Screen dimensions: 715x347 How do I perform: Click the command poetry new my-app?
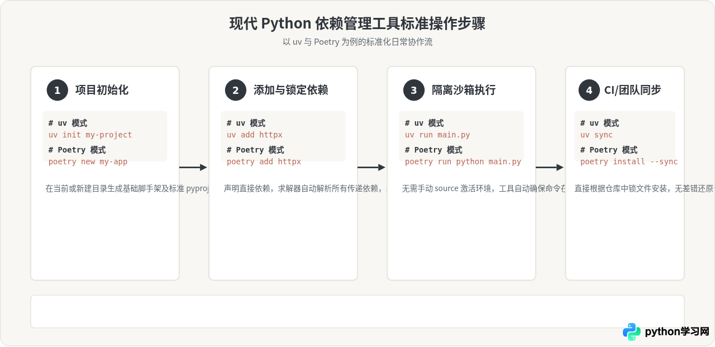click(x=88, y=161)
